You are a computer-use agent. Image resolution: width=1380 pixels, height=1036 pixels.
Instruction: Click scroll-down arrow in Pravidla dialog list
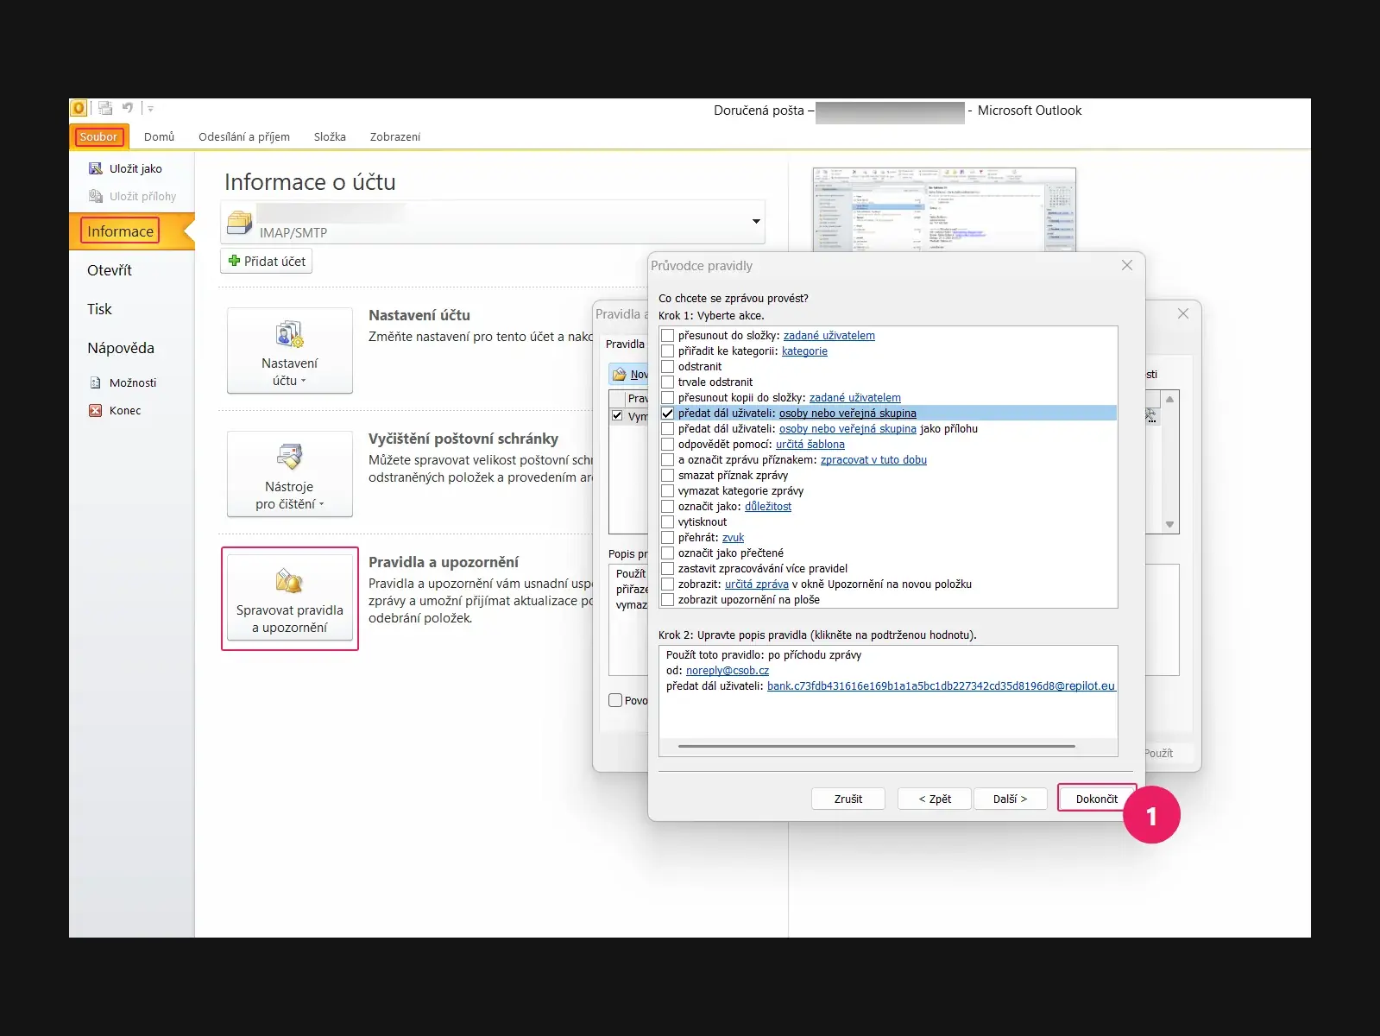tap(1169, 525)
